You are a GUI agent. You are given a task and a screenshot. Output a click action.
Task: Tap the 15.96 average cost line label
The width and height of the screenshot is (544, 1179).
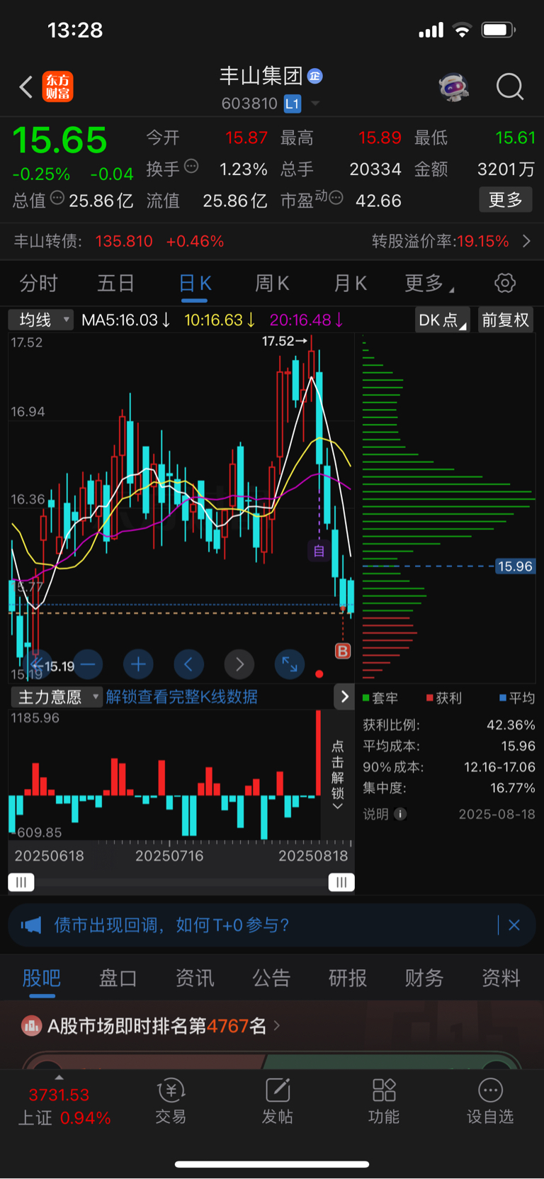pos(515,566)
